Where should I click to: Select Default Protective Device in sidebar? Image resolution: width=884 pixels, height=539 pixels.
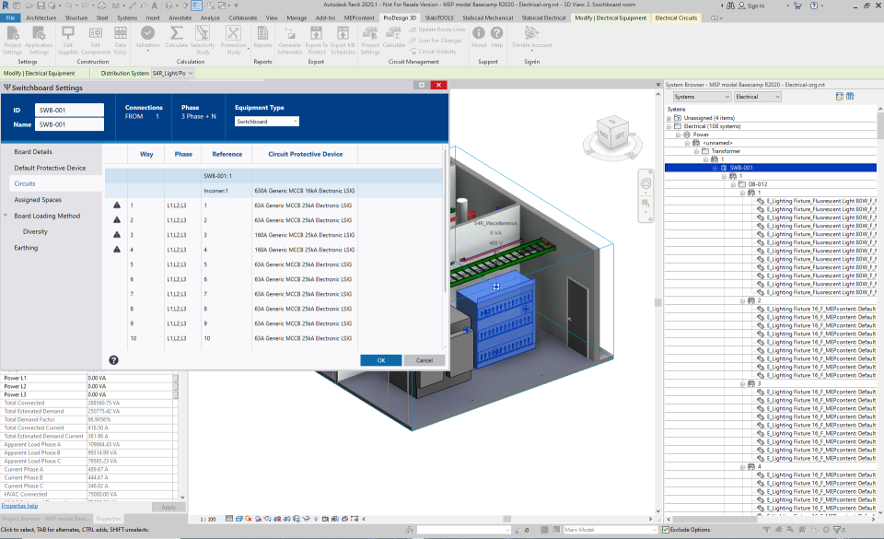[x=50, y=168]
